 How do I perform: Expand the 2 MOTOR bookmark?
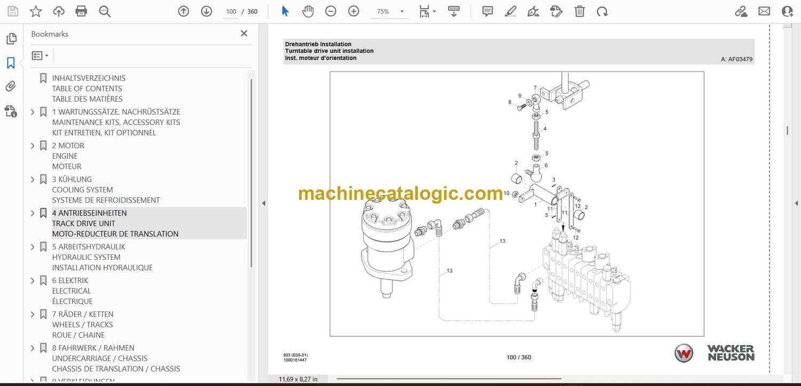[x=33, y=146]
